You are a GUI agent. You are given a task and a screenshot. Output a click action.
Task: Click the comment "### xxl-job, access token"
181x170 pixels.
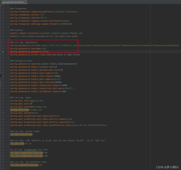coord(25,131)
